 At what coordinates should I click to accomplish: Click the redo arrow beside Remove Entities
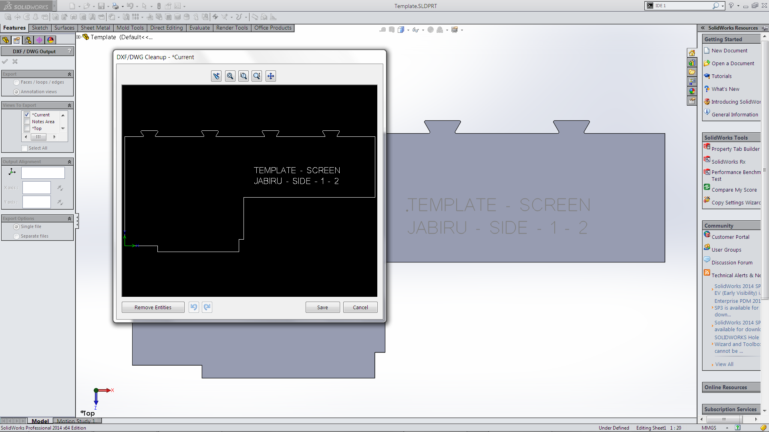(x=207, y=307)
